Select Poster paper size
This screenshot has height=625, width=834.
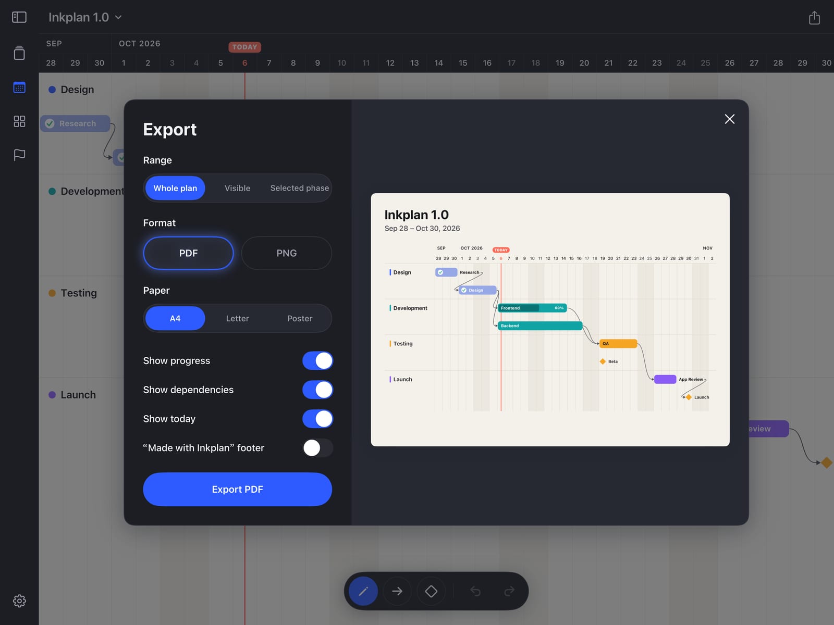pyautogui.click(x=300, y=318)
